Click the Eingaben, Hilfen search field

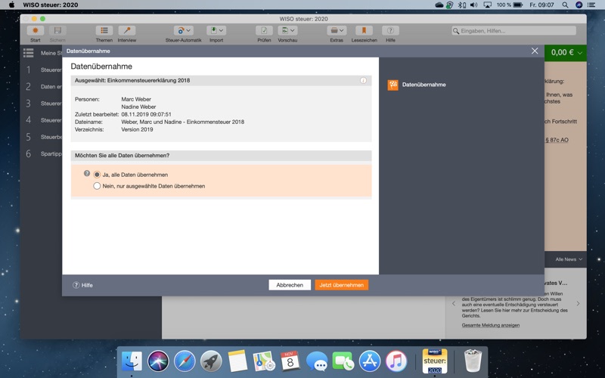pos(514,30)
